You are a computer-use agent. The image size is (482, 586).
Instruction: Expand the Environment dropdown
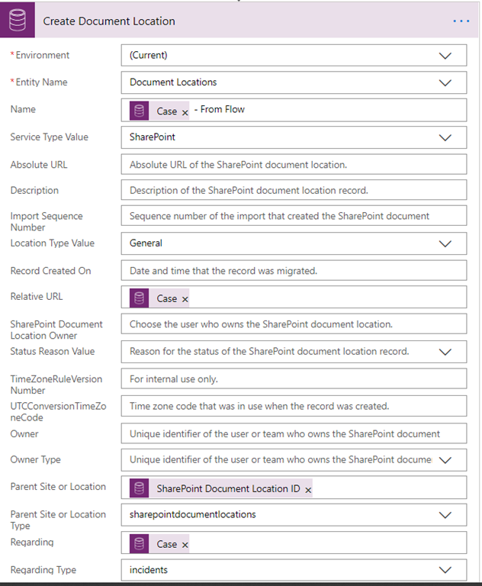coord(445,56)
